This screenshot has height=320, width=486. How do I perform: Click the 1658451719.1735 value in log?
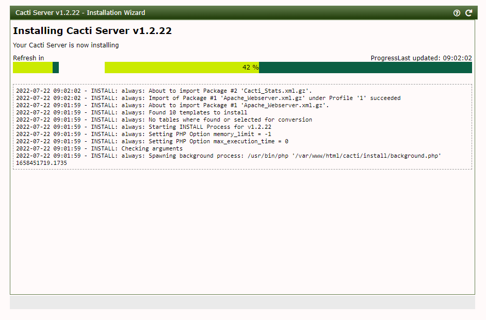point(41,163)
